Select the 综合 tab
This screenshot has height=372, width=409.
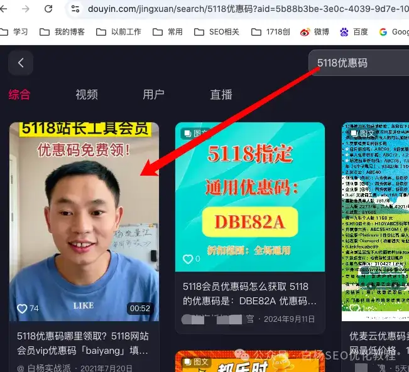pyautogui.click(x=19, y=94)
